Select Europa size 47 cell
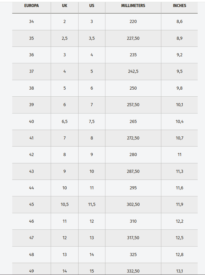The width and height of the screenshot is (205, 275). [31, 238]
